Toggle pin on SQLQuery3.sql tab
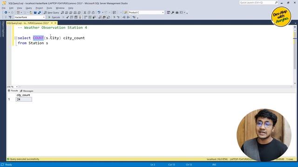 (52, 23)
